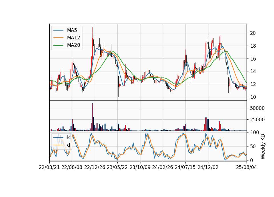Click the Weekly KD axis label
This screenshot has width=274, height=197.
pyautogui.click(x=263, y=146)
